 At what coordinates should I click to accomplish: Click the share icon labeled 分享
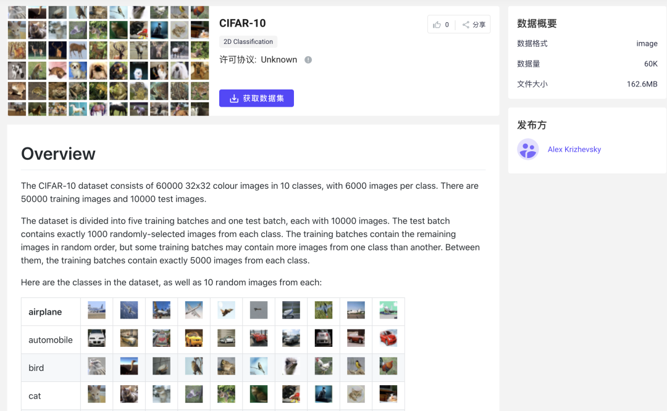(466, 25)
